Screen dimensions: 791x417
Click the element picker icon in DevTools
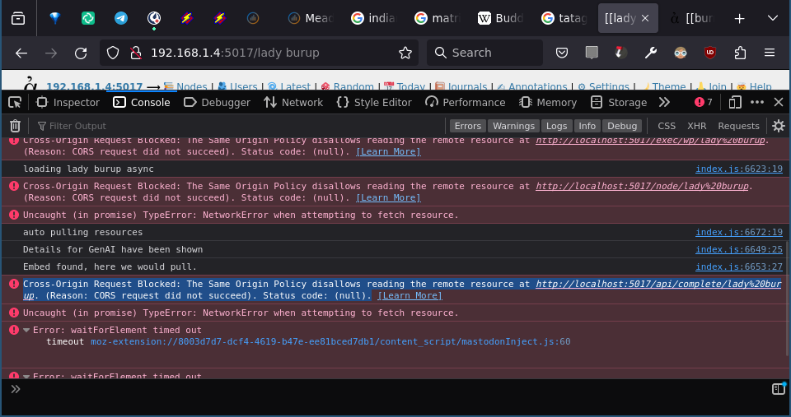pyautogui.click(x=14, y=102)
